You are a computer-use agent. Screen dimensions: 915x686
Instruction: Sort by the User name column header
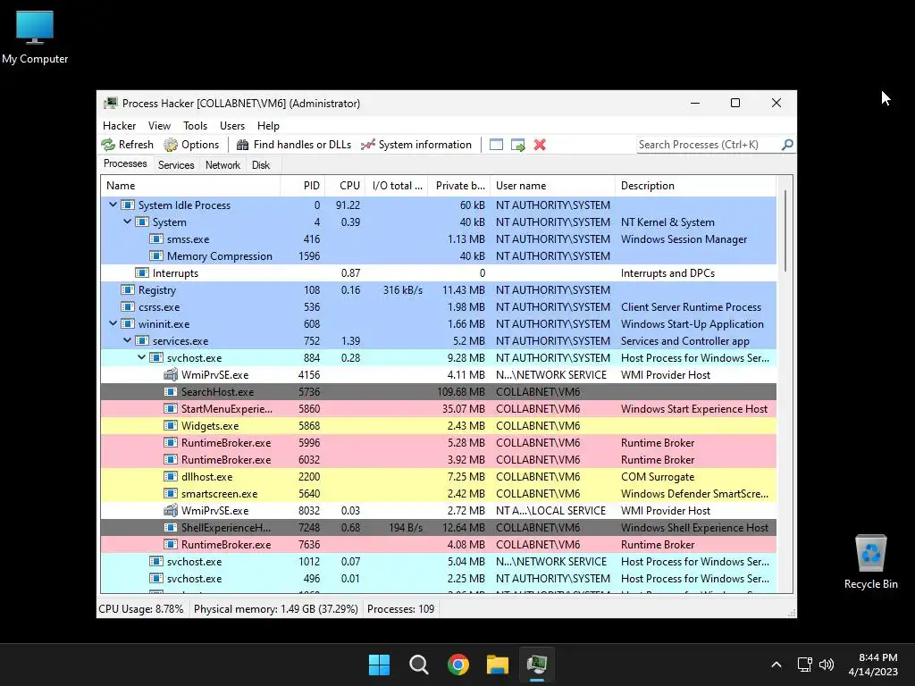coord(552,186)
